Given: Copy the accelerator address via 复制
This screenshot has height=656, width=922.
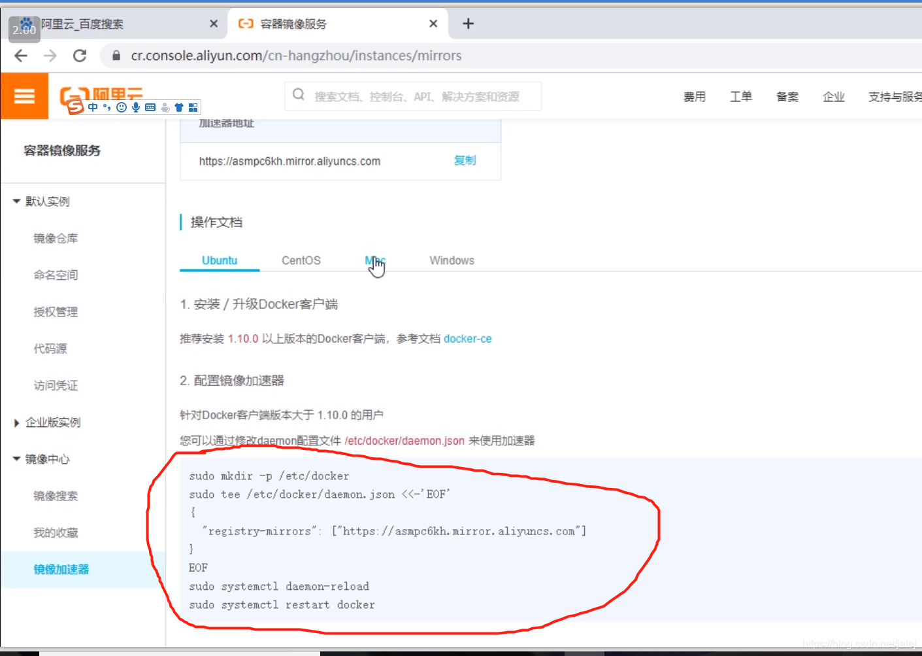Looking at the screenshot, I should 465,160.
